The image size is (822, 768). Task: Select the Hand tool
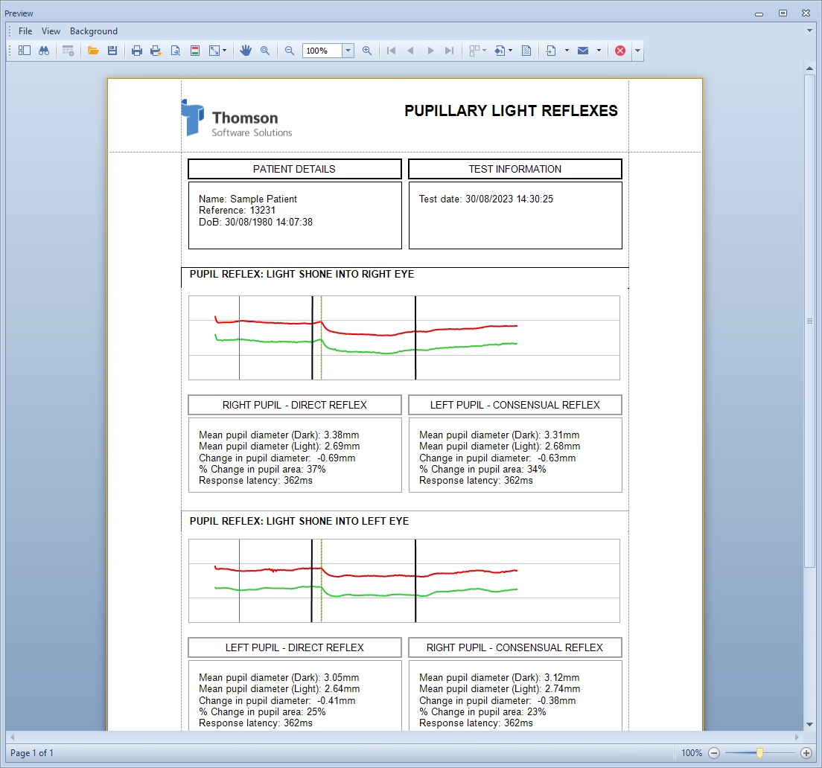tap(246, 51)
